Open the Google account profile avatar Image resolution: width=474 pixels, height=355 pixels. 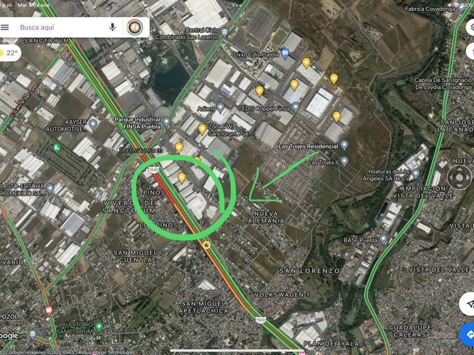[x=134, y=28]
